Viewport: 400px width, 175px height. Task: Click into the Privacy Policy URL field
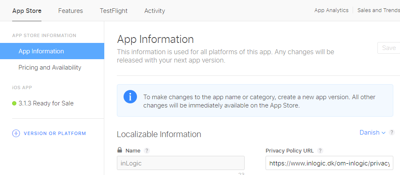[329, 163]
